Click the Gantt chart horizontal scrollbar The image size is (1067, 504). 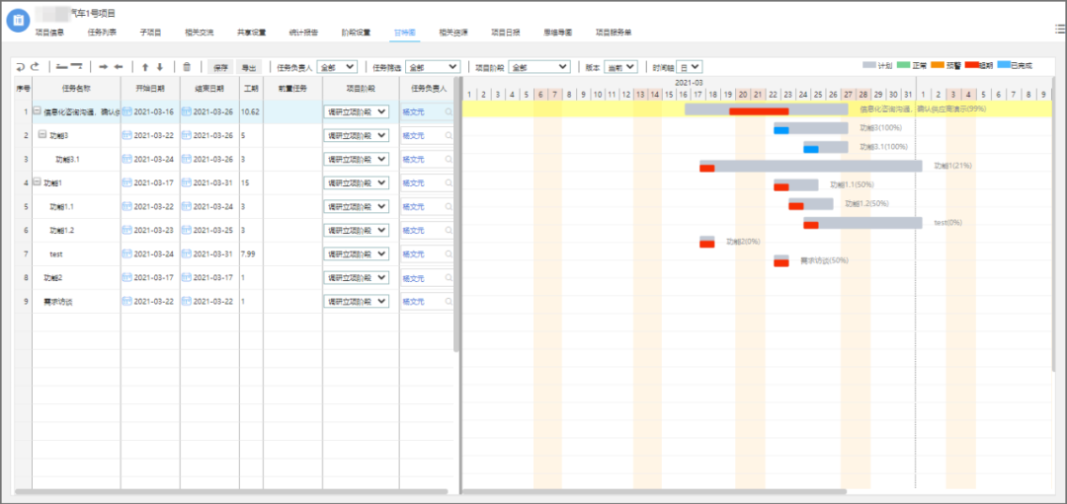(x=654, y=491)
